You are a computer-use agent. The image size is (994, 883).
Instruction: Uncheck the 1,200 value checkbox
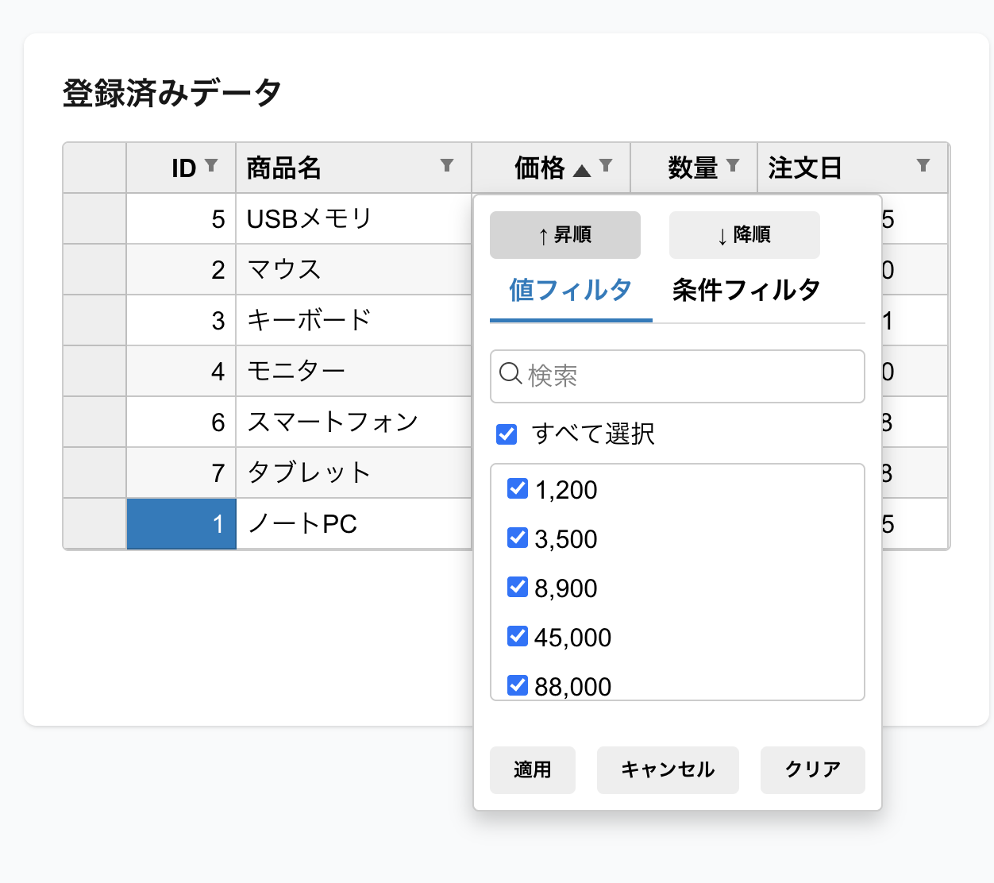518,489
